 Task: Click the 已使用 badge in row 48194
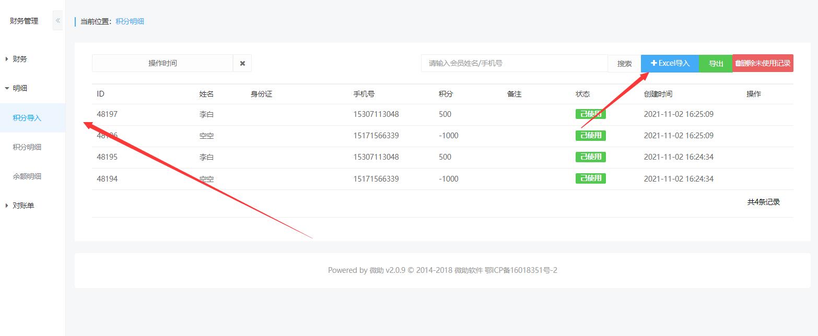click(x=590, y=178)
